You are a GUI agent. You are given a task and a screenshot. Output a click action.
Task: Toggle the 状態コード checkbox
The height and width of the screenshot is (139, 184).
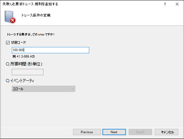tap(8, 43)
